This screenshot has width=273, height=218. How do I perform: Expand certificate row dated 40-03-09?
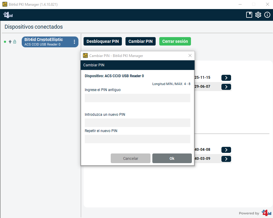[226, 159]
